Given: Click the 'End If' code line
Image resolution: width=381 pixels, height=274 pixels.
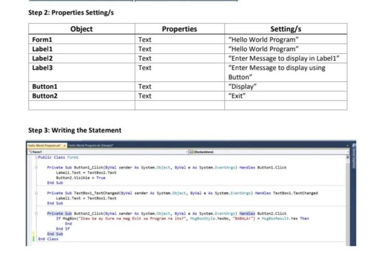Looking at the screenshot, I should (x=63, y=229).
